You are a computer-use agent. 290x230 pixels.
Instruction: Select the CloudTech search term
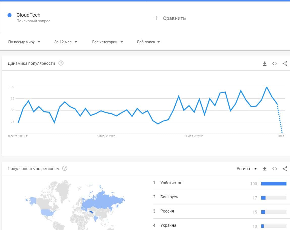click(28, 15)
